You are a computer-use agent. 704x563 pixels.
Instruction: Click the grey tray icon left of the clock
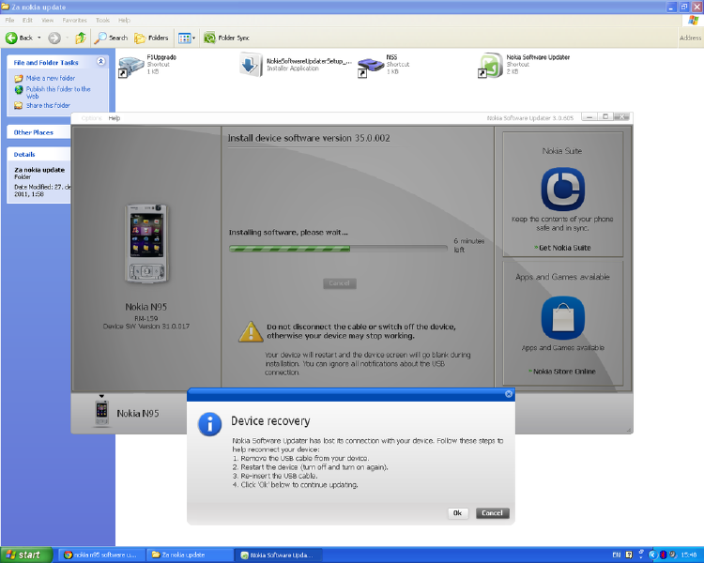[673, 555]
